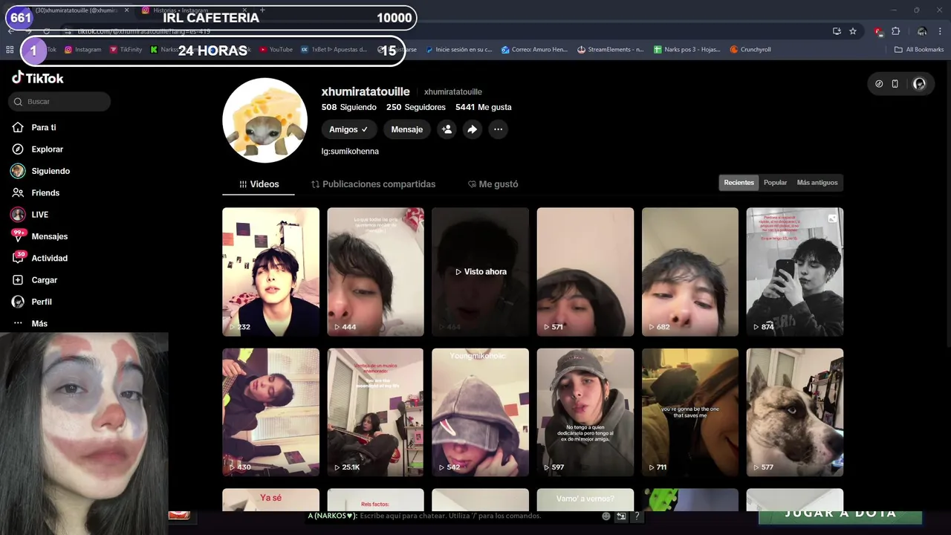Click the help question mark in chat bar

point(637,516)
